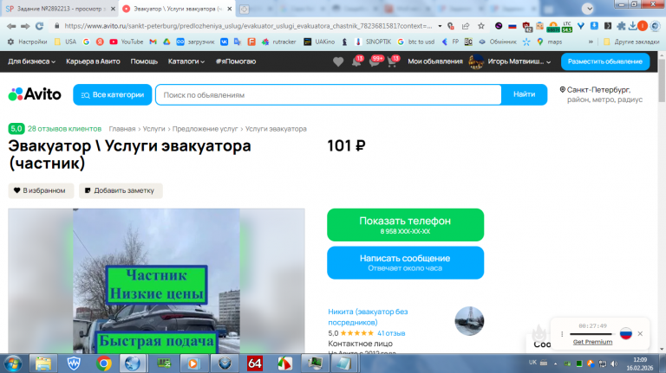Open seller Никита (эвакуатор без посредников) link
The image size is (666, 373).
(368, 317)
